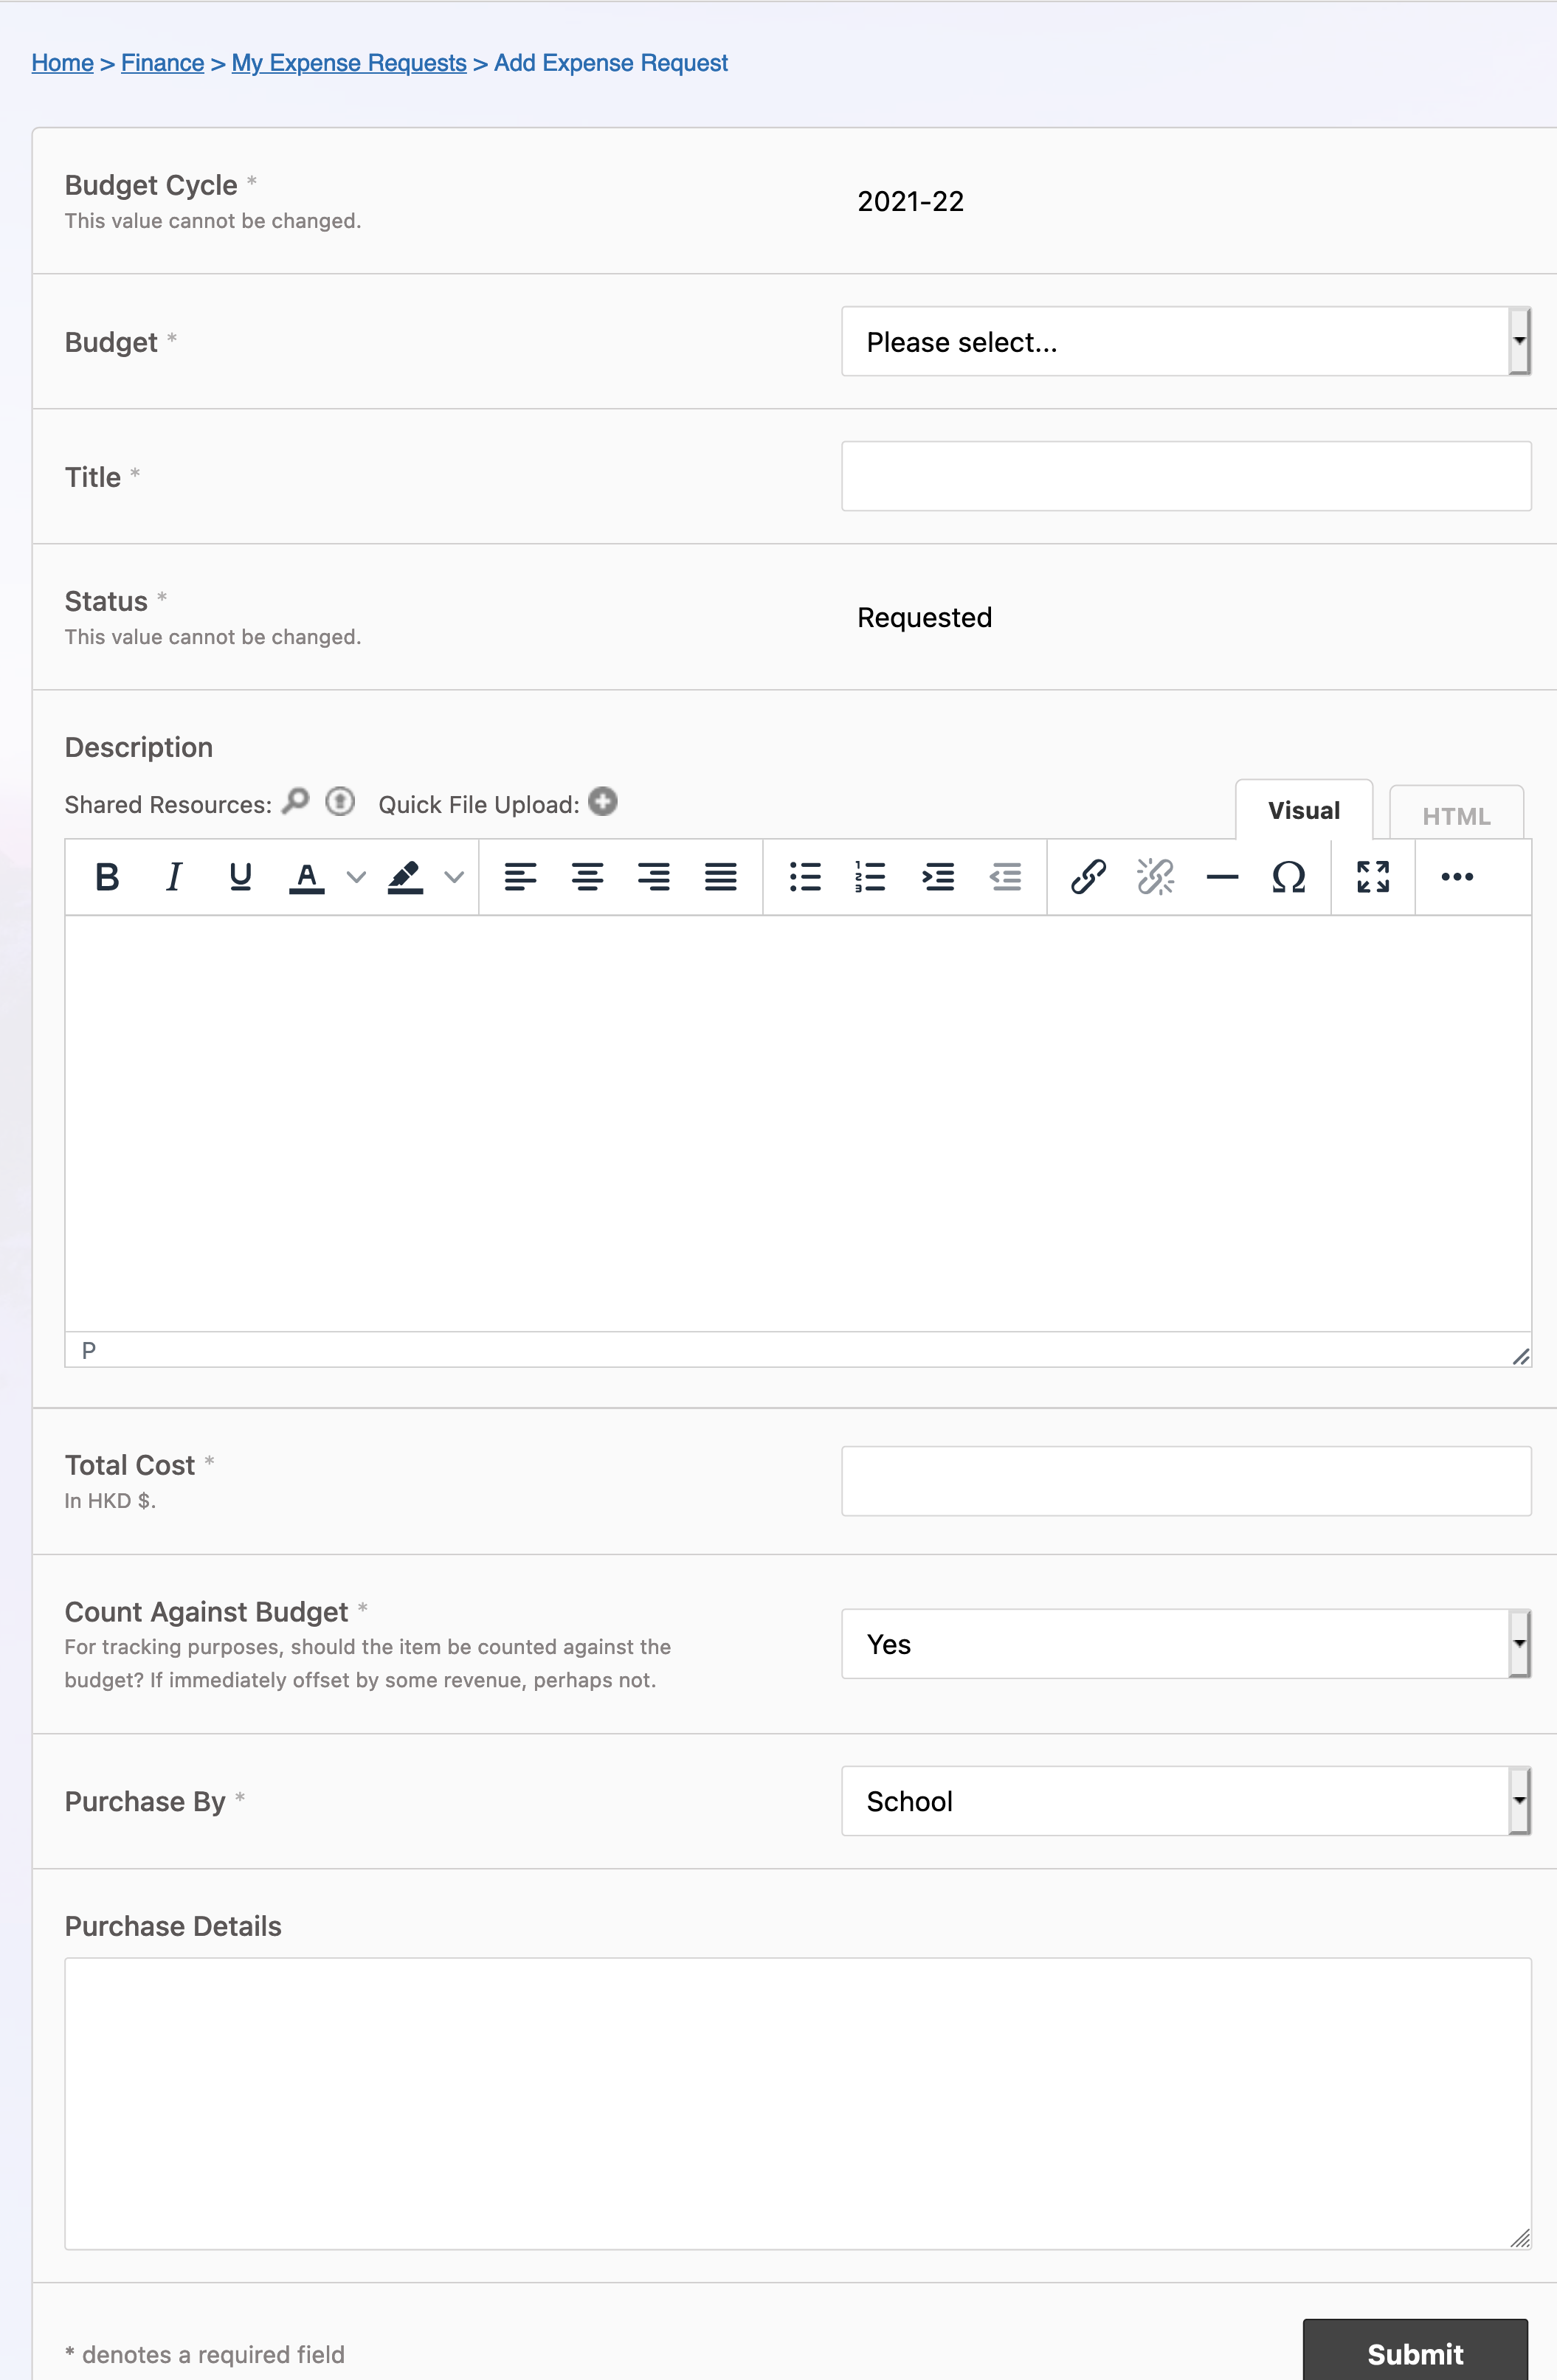
Task: Click the Total Cost input field
Action: (1187, 1480)
